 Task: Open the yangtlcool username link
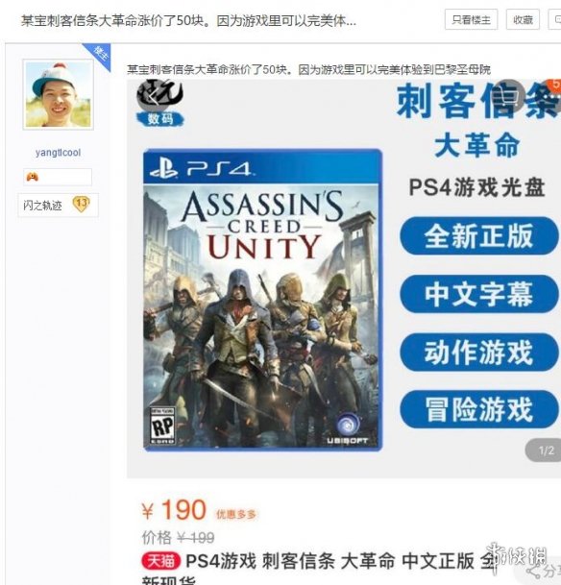(58, 153)
